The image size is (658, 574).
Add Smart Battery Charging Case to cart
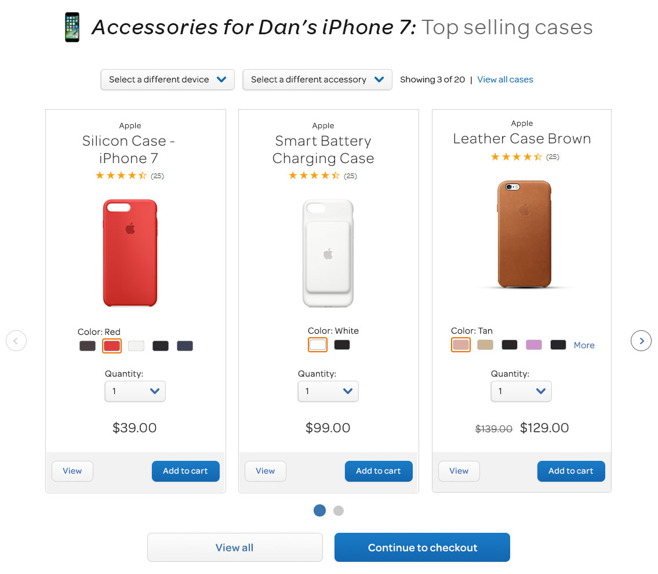[379, 471]
